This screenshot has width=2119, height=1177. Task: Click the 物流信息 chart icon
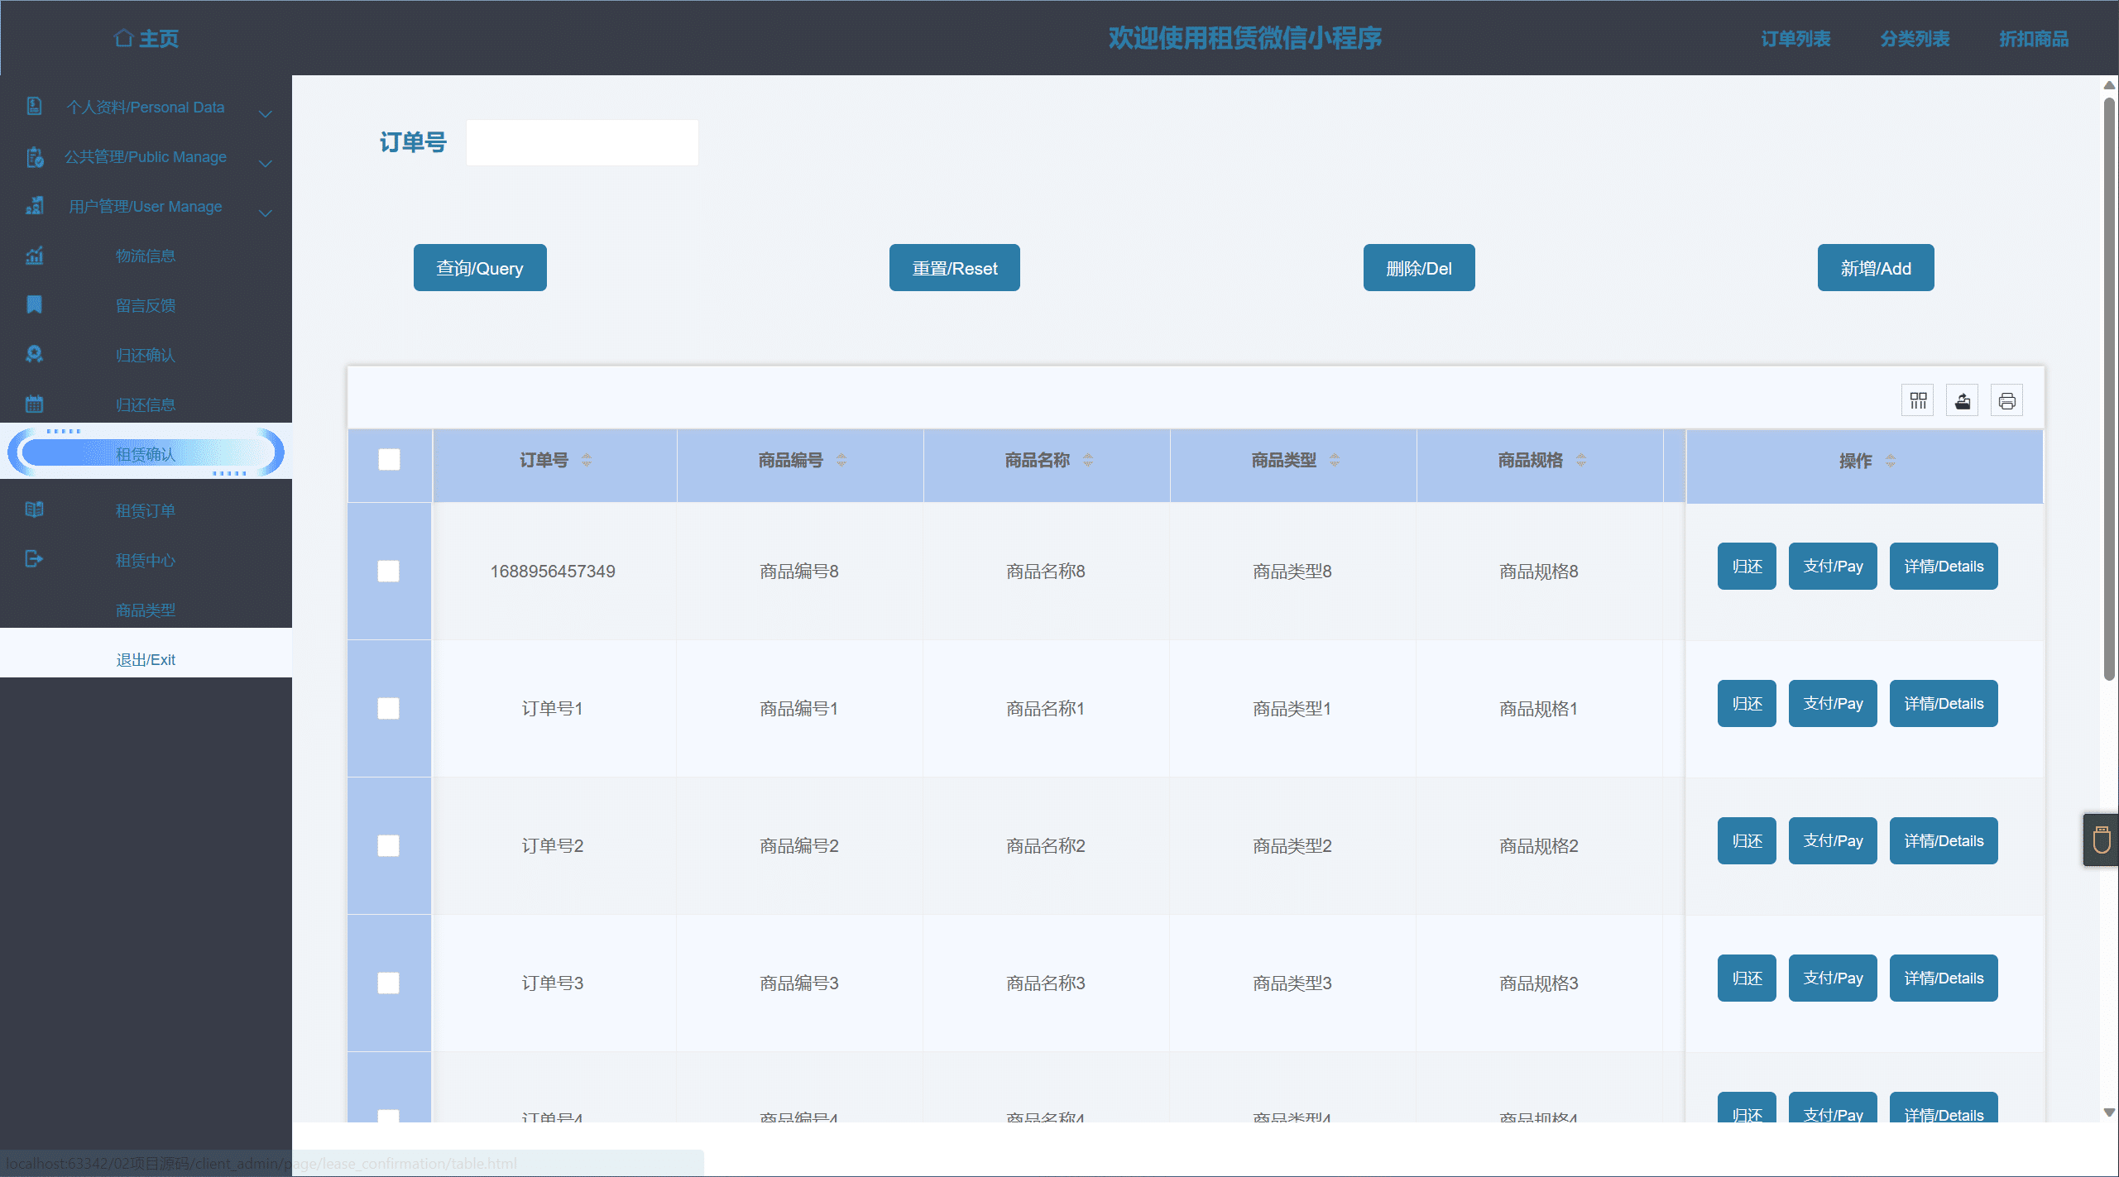click(34, 256)
